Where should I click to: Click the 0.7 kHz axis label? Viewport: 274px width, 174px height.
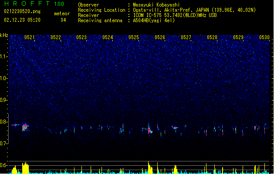point(4,144)
